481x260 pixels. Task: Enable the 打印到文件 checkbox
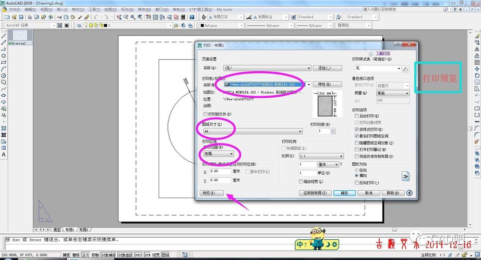tap(205, 114)
